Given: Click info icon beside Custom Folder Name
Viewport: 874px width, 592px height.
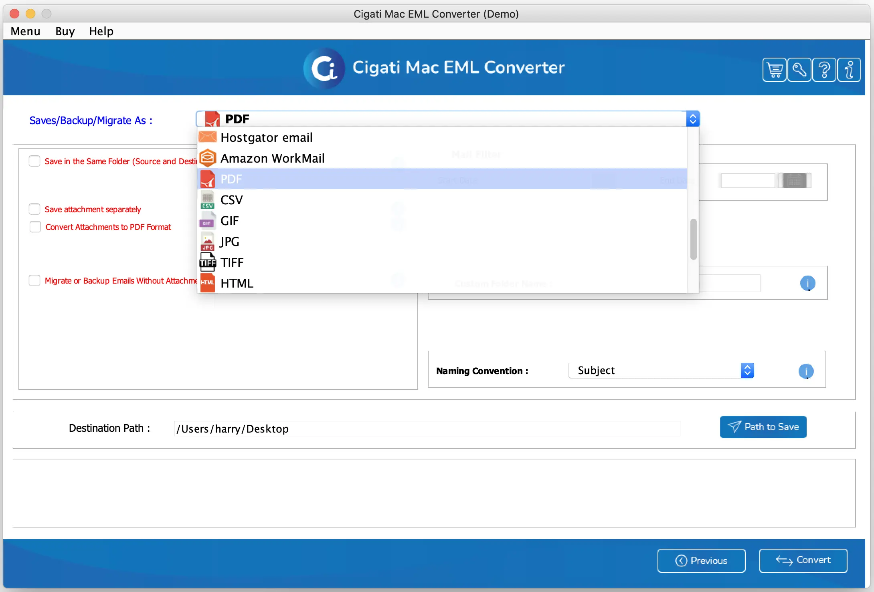Looking at the screenshot, I should pyautogui.click(x=807, y=283).
